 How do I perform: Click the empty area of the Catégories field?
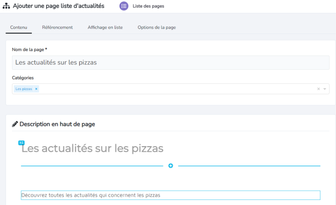click(x=175, y=89)
